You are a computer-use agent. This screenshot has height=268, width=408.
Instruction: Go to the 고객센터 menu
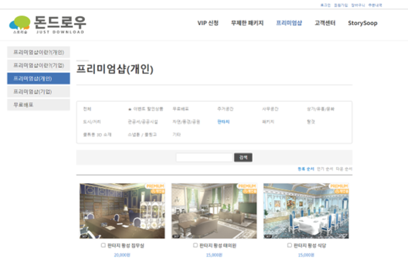[325, 23]
